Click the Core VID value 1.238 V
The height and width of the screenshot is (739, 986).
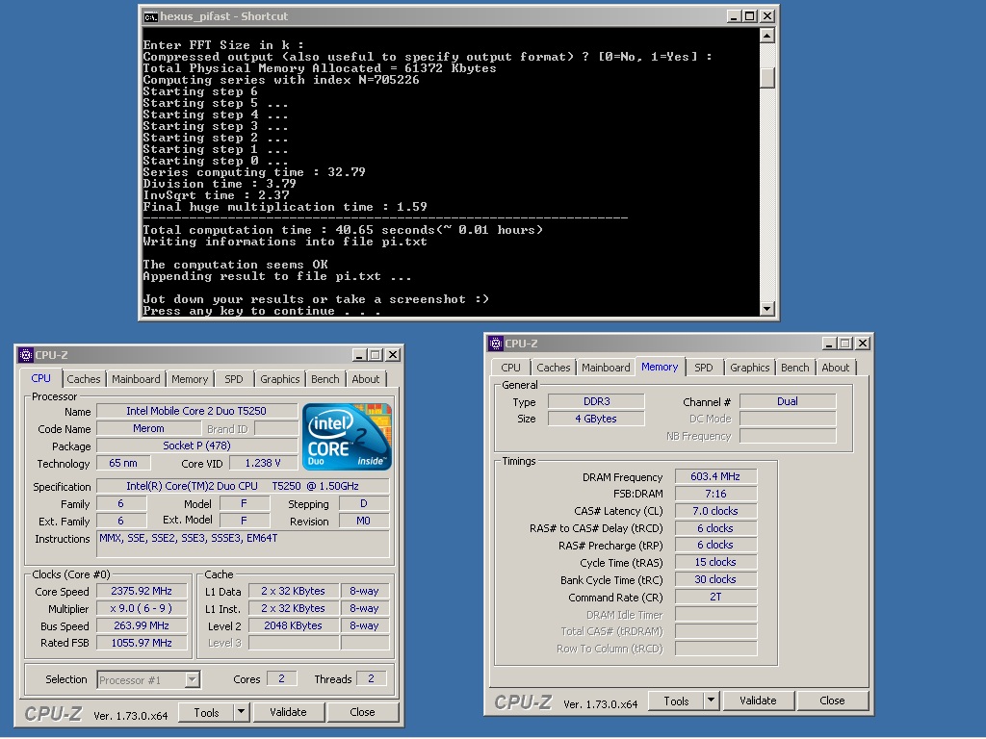(x=263, y=463)
